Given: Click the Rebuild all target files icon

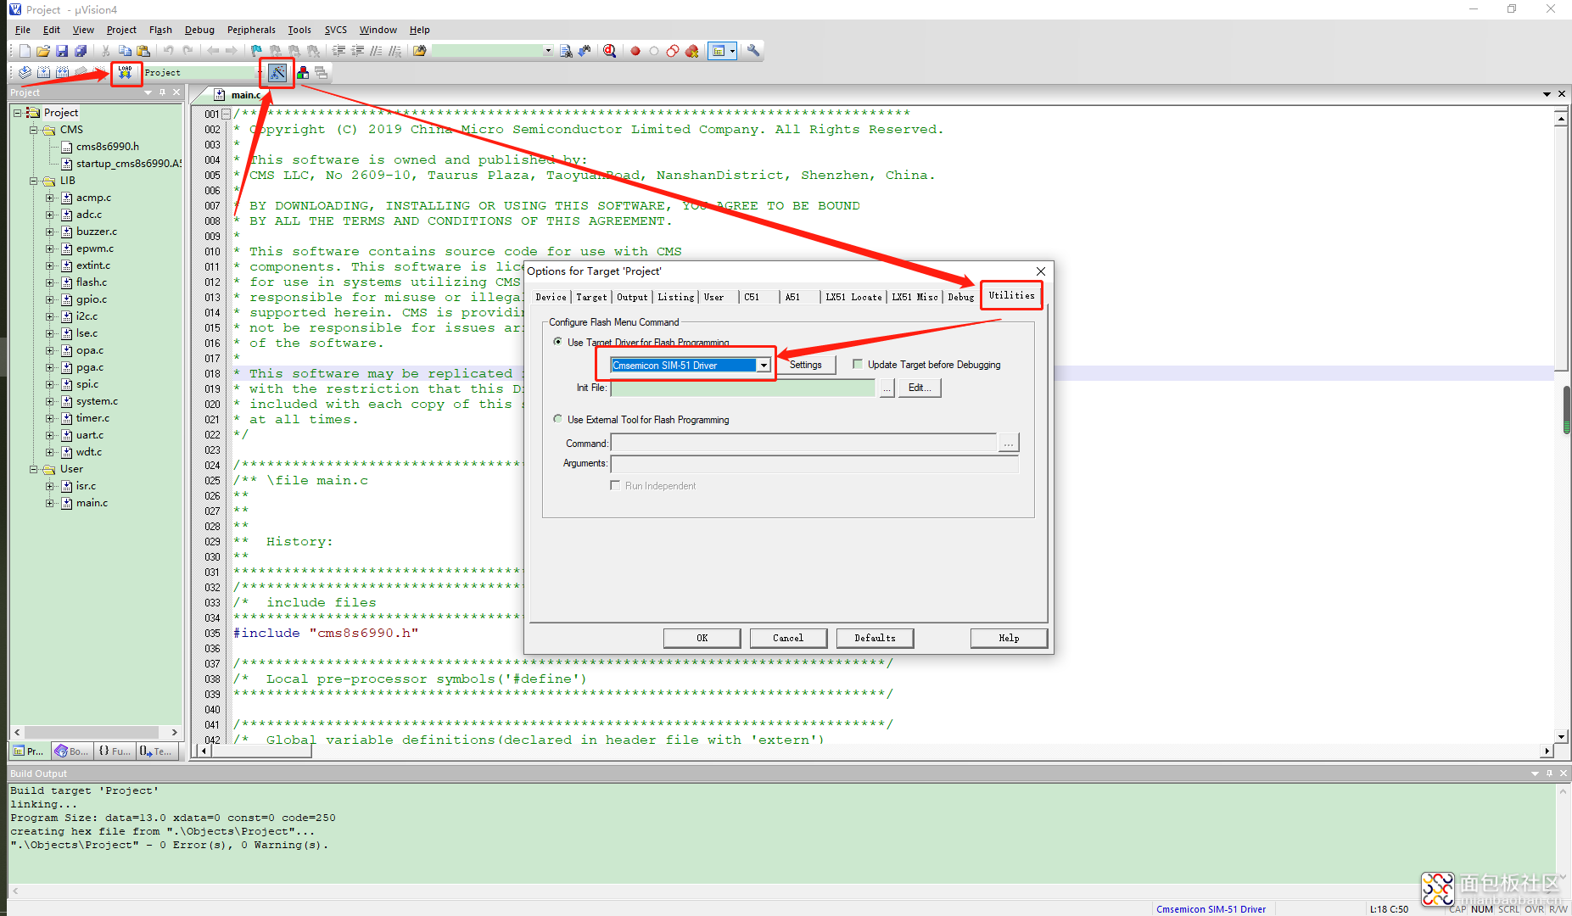Looking at the screenshot, I should pos(62,73).
